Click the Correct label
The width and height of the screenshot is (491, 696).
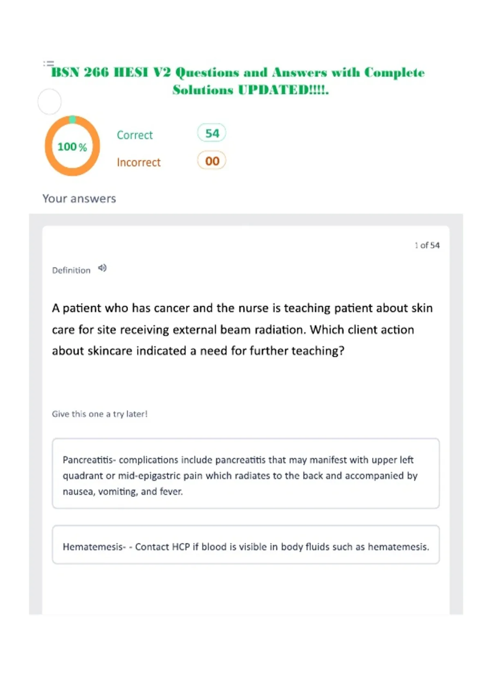(135, 135)
